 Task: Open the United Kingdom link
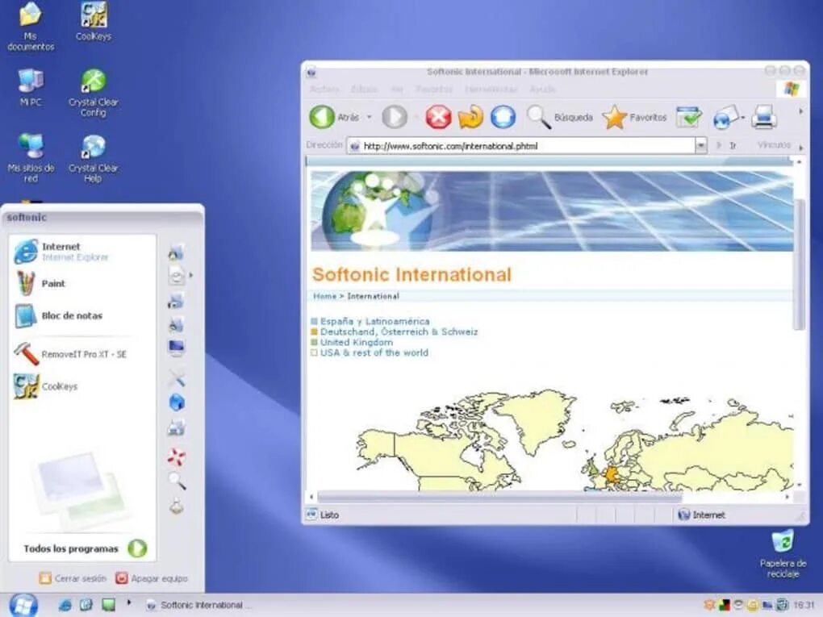pyautogui.click(x=357, y=342)
